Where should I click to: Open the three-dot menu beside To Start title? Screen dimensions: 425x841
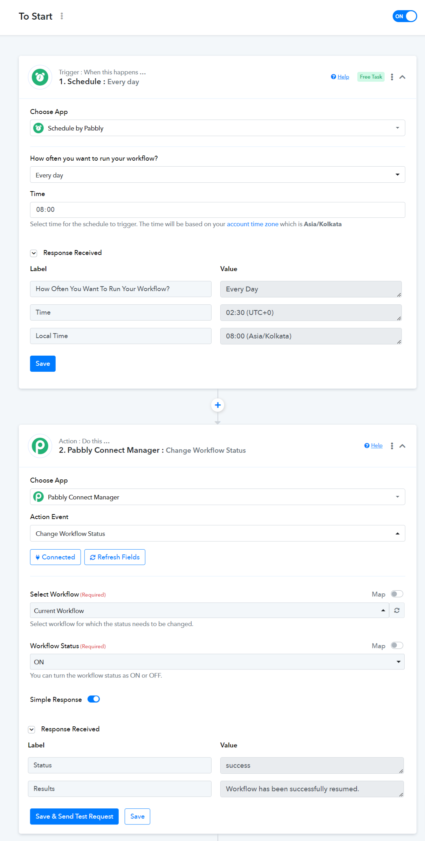[x=62, y=16]
